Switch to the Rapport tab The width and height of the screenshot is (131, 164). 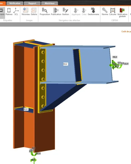point(32,3)
